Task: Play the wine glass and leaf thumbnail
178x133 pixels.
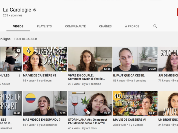Action: point(90,103)
